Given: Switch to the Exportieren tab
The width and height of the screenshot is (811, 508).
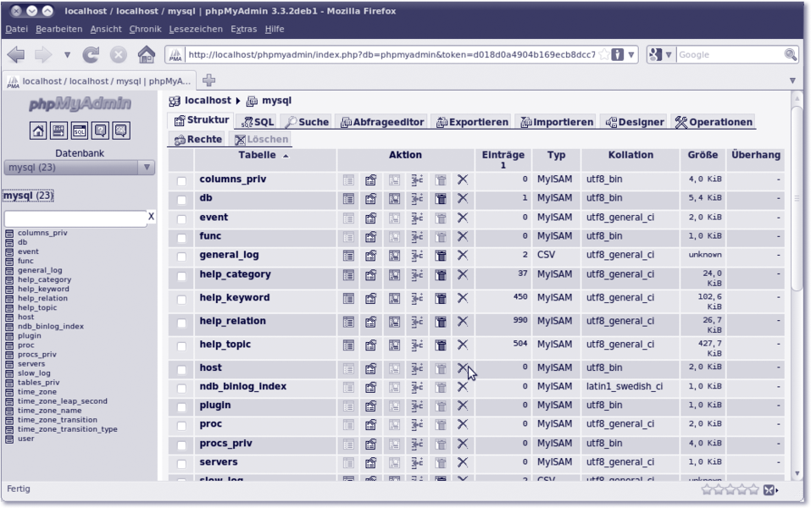Looking at the screenshot, I should [x=473, y=122].
